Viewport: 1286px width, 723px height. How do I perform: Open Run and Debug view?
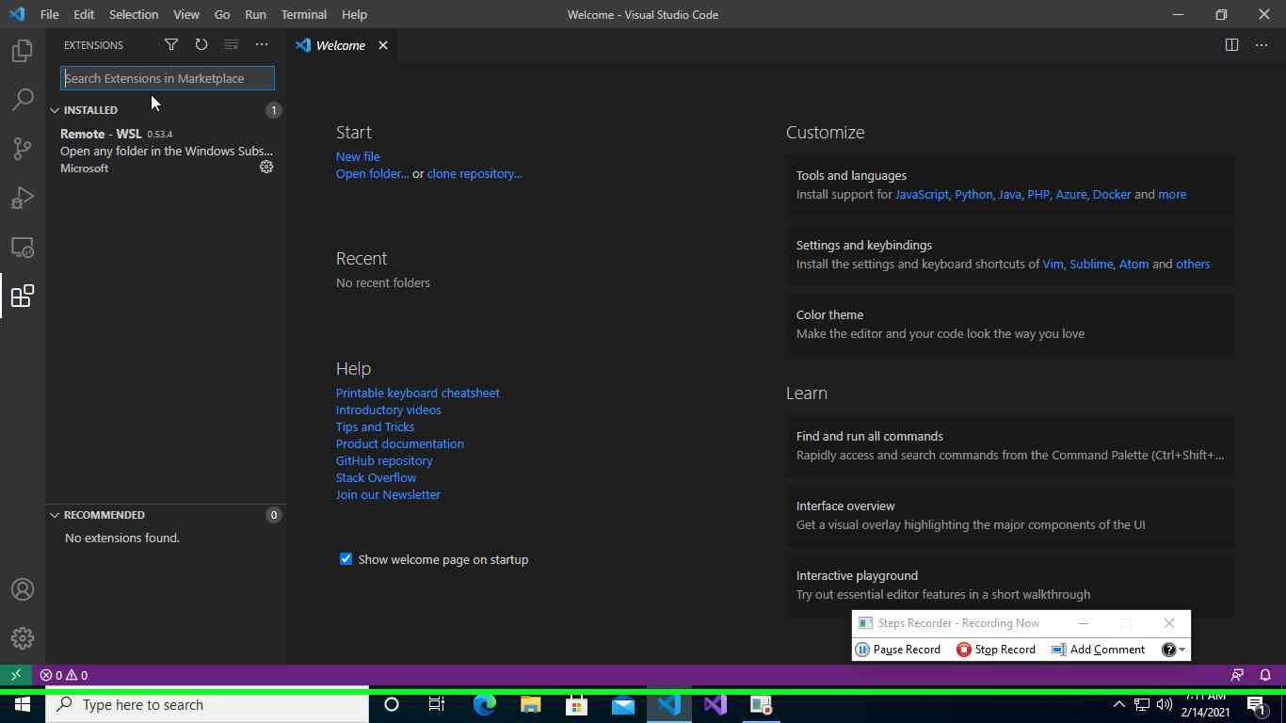(x=23, y=198)
